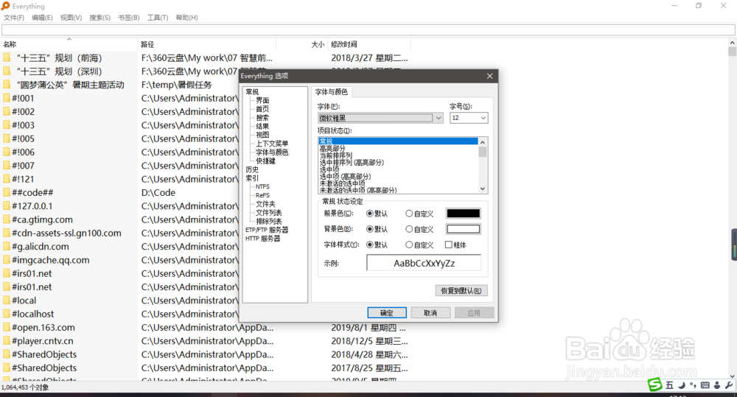The width and height of the screenshot is (737, 397).
Task: Click down arrow of 项目状态 list scrollbar
Action: [483, 189]
